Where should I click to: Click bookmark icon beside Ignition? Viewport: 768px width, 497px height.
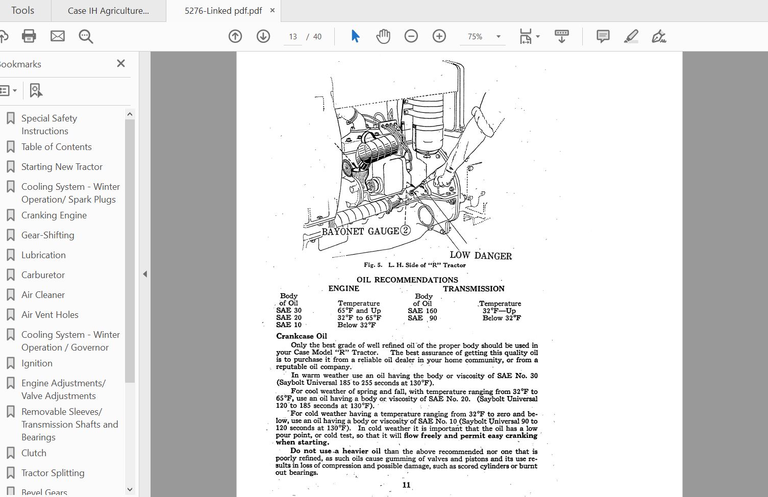10,363
